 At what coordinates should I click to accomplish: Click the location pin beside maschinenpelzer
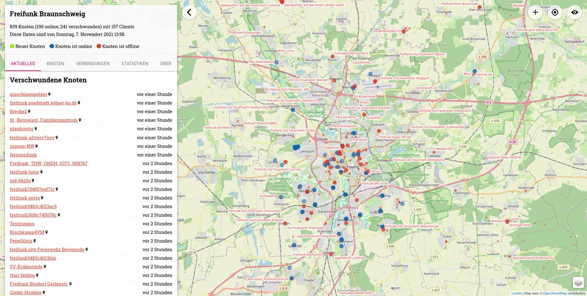coord(48,94)
